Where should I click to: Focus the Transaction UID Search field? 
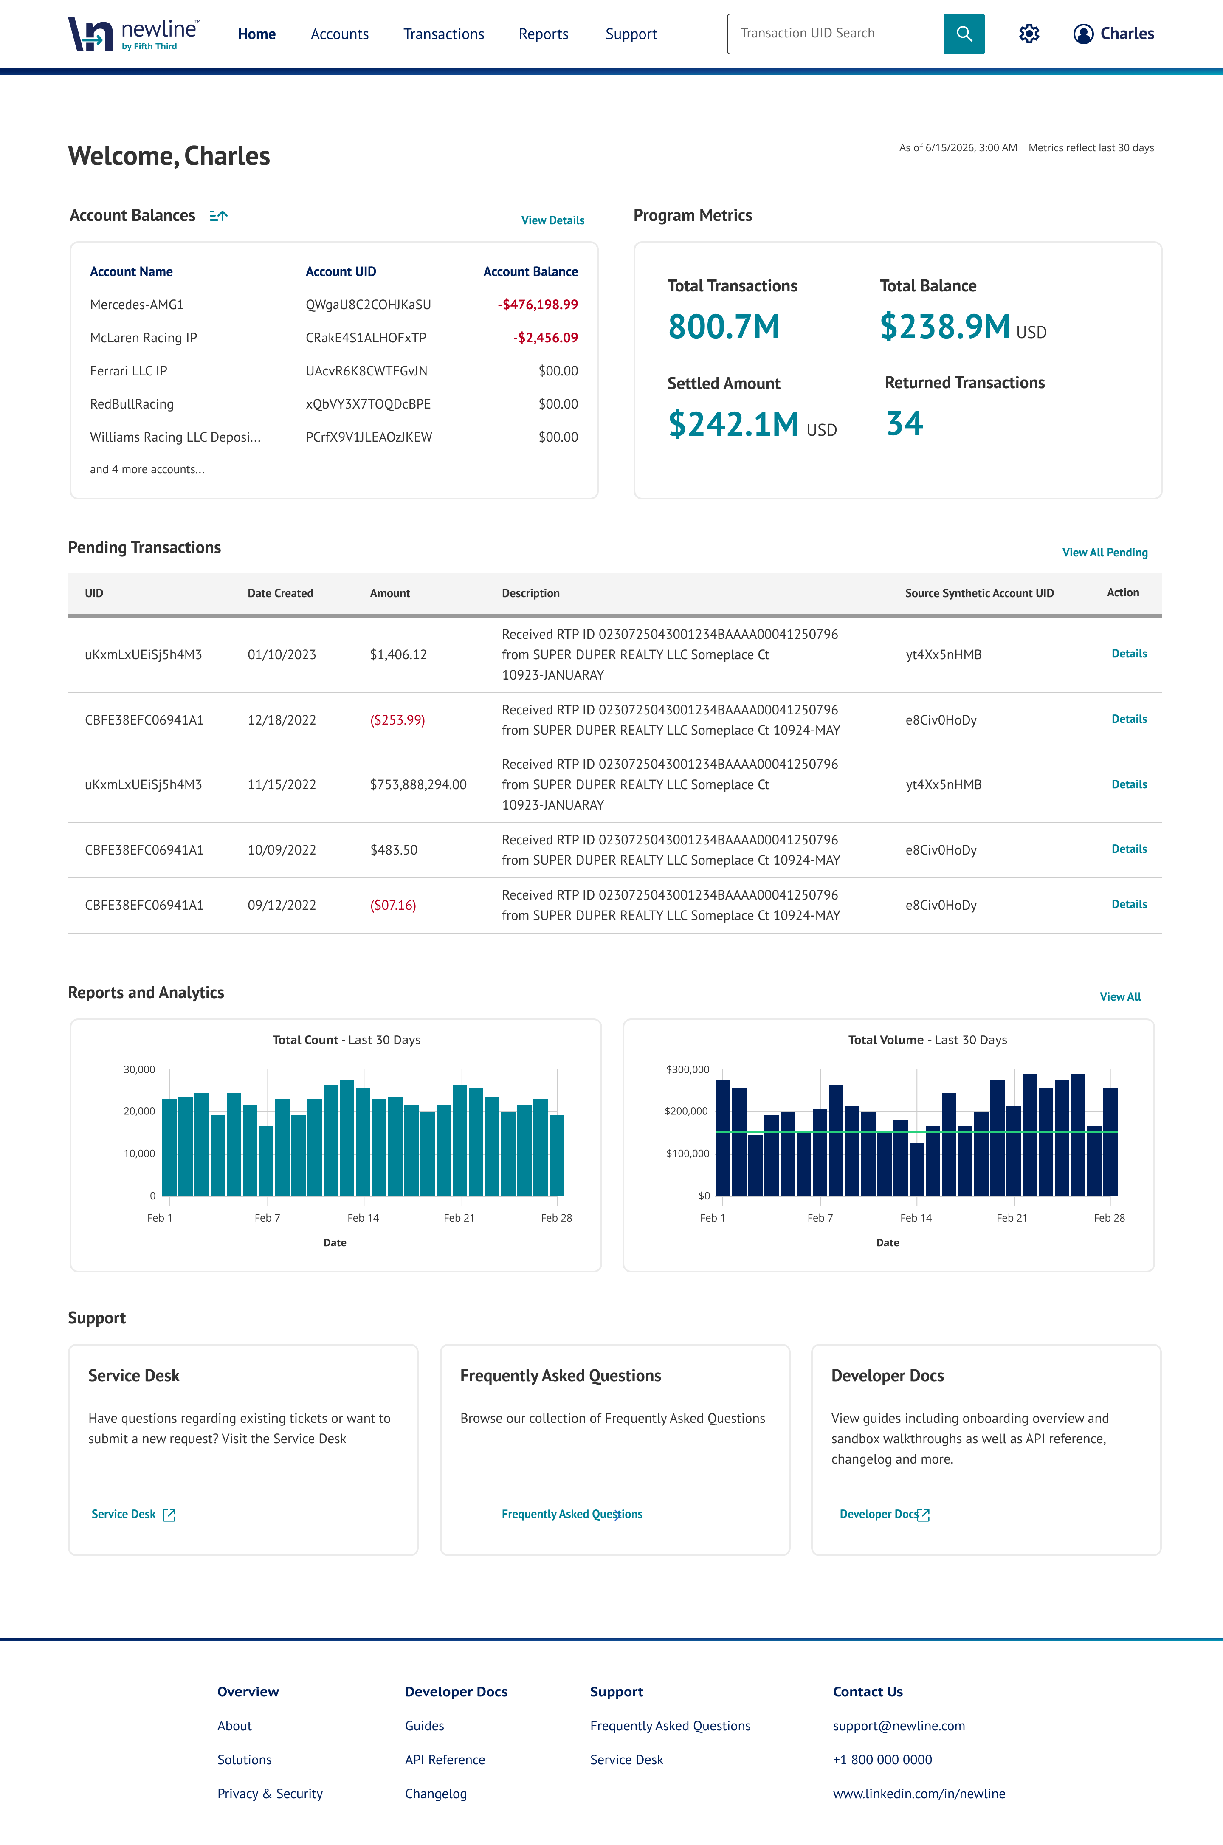click(835, 34)
